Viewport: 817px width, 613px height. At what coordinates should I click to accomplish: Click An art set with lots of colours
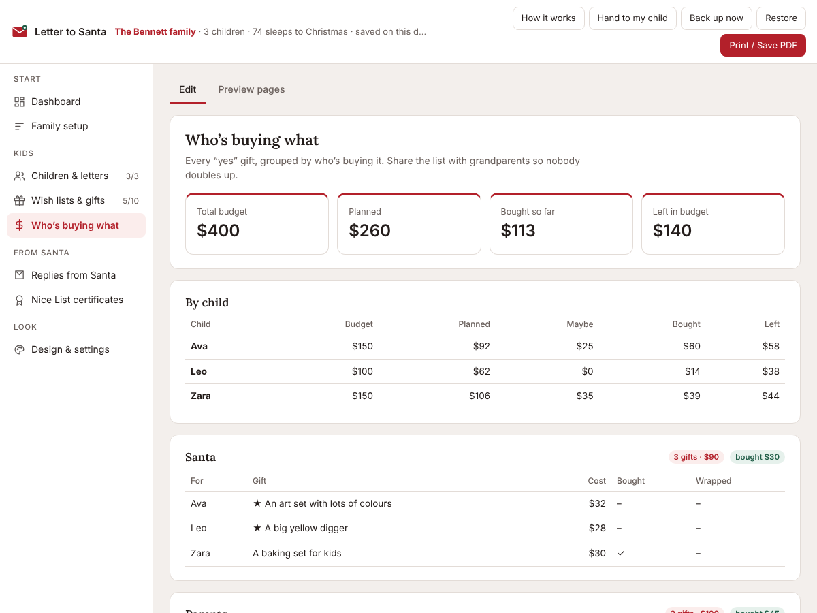pos(322,503)
